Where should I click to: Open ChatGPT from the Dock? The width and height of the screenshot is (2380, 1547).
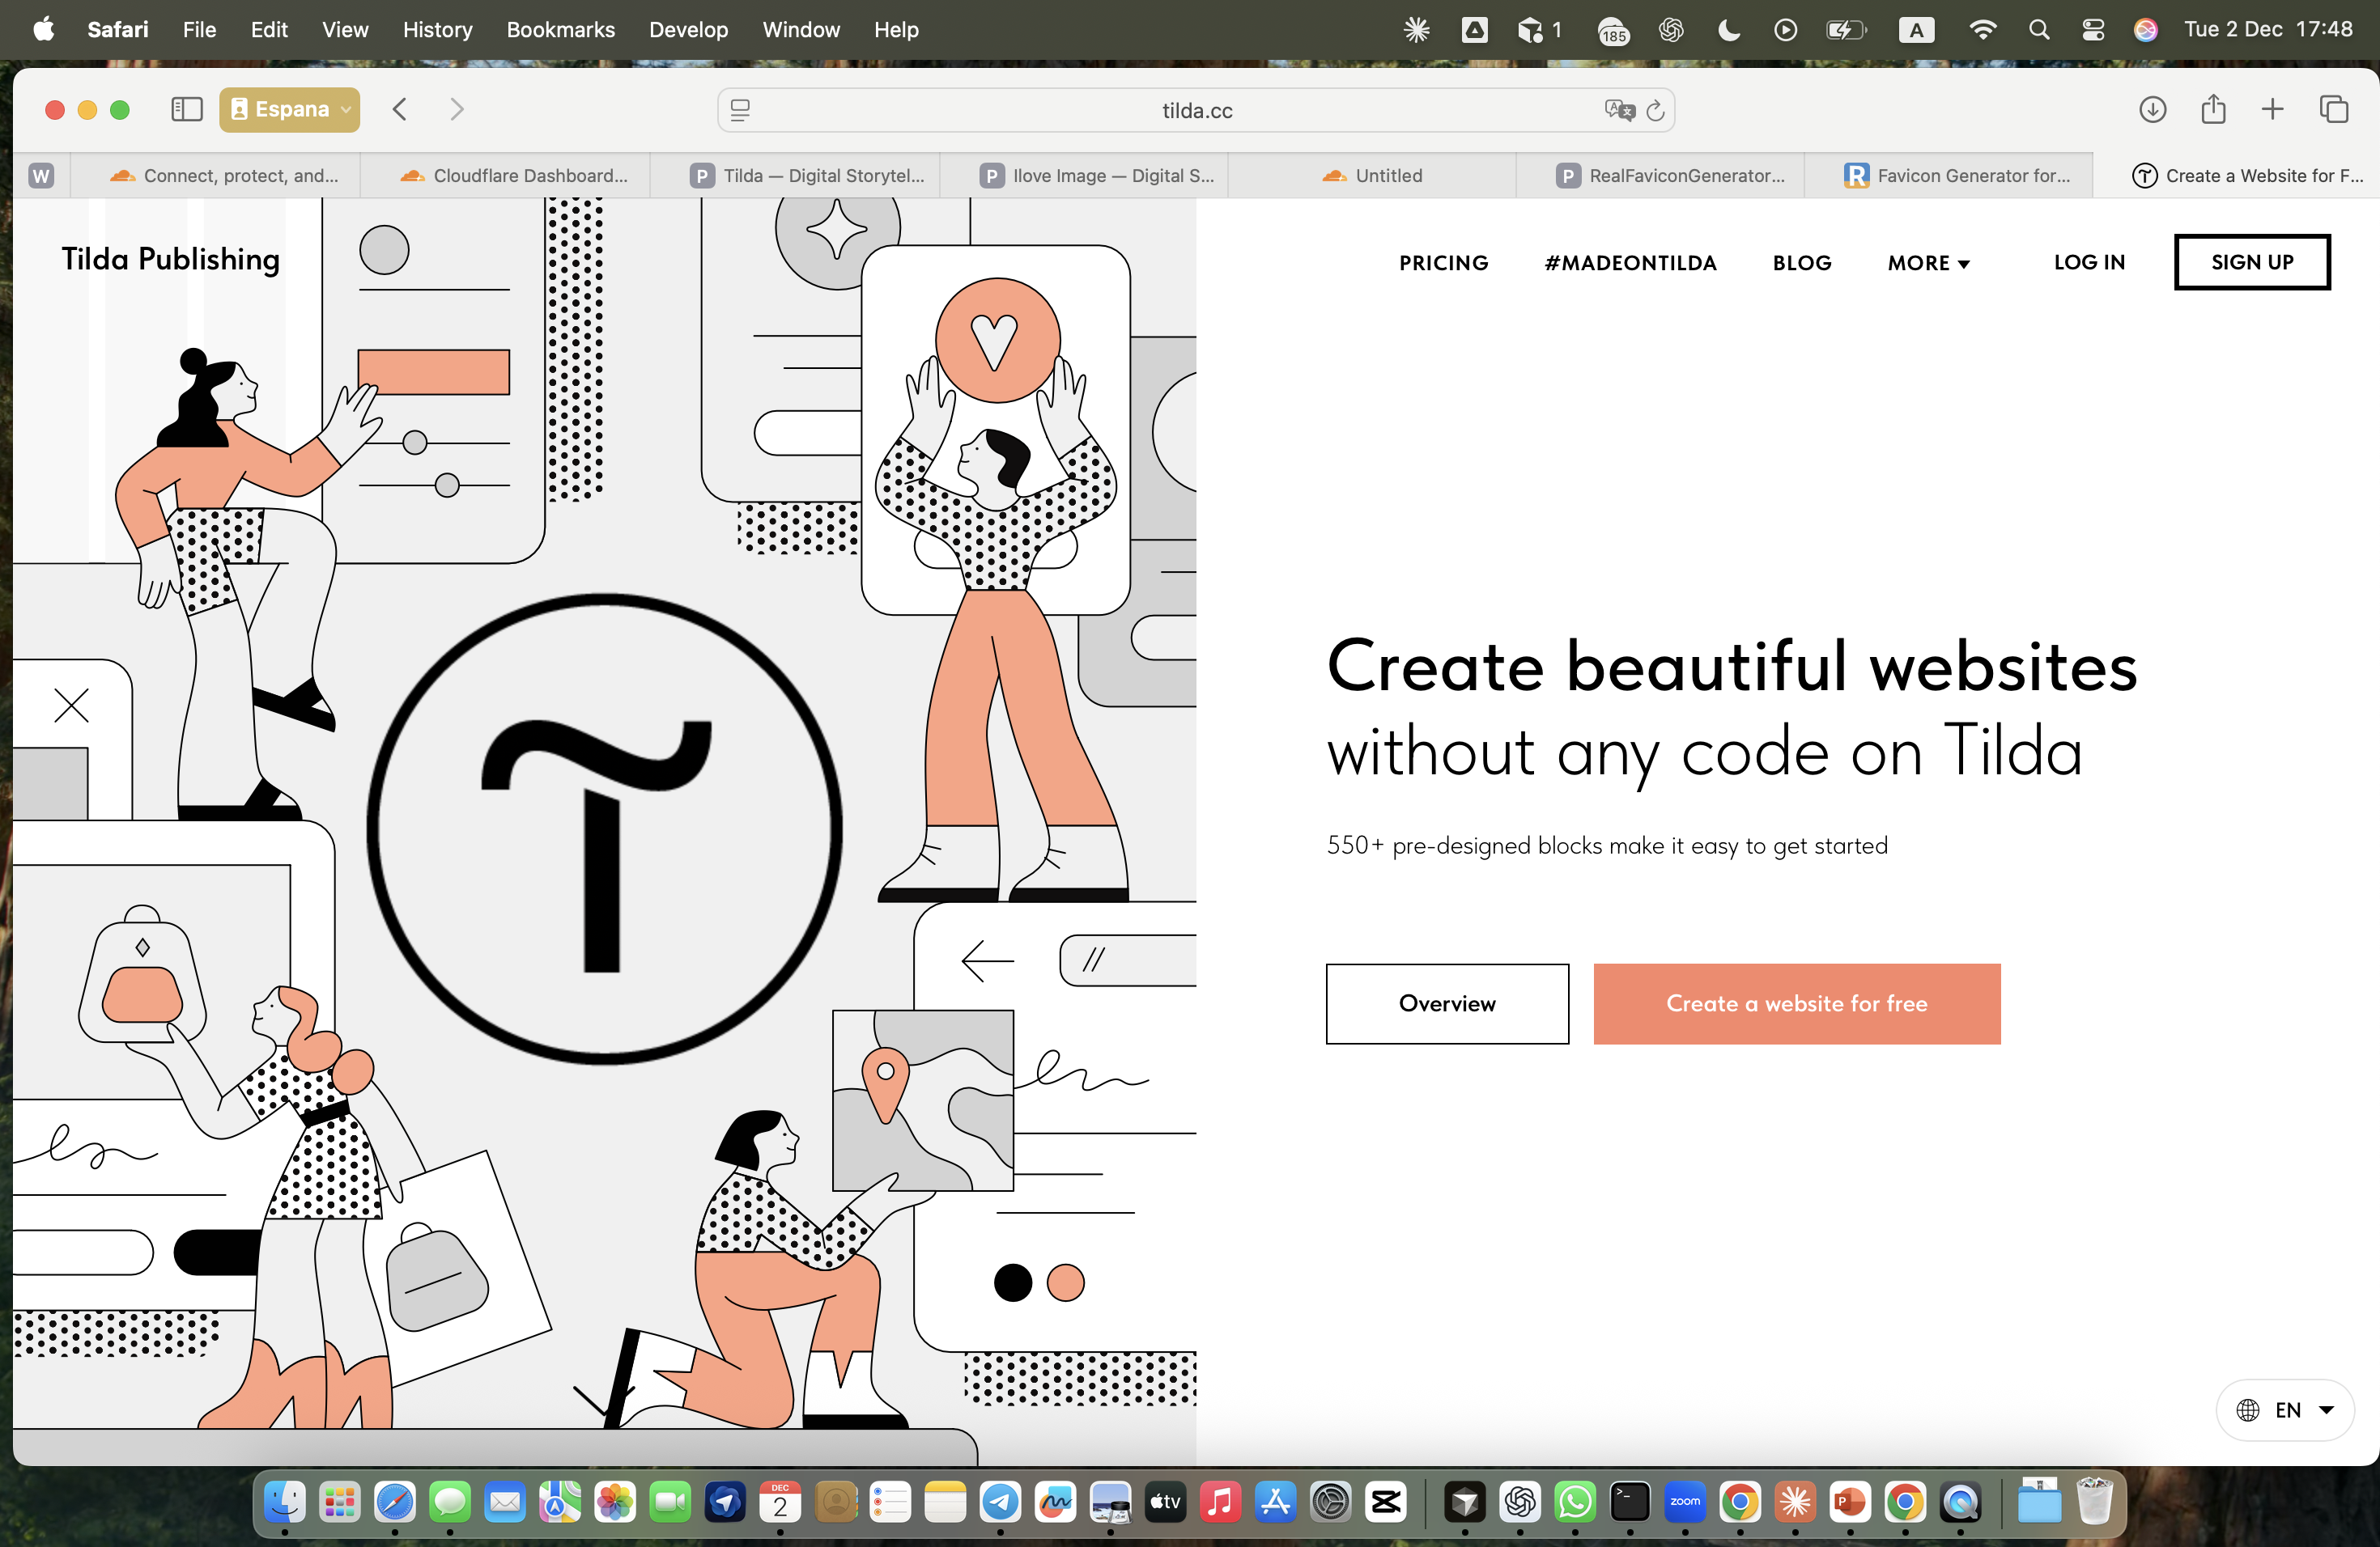pos(1520,1503)
